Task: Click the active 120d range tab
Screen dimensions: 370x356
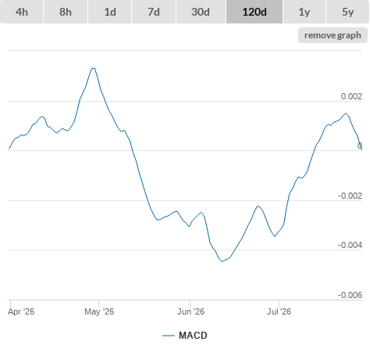Action: [254, 12]
